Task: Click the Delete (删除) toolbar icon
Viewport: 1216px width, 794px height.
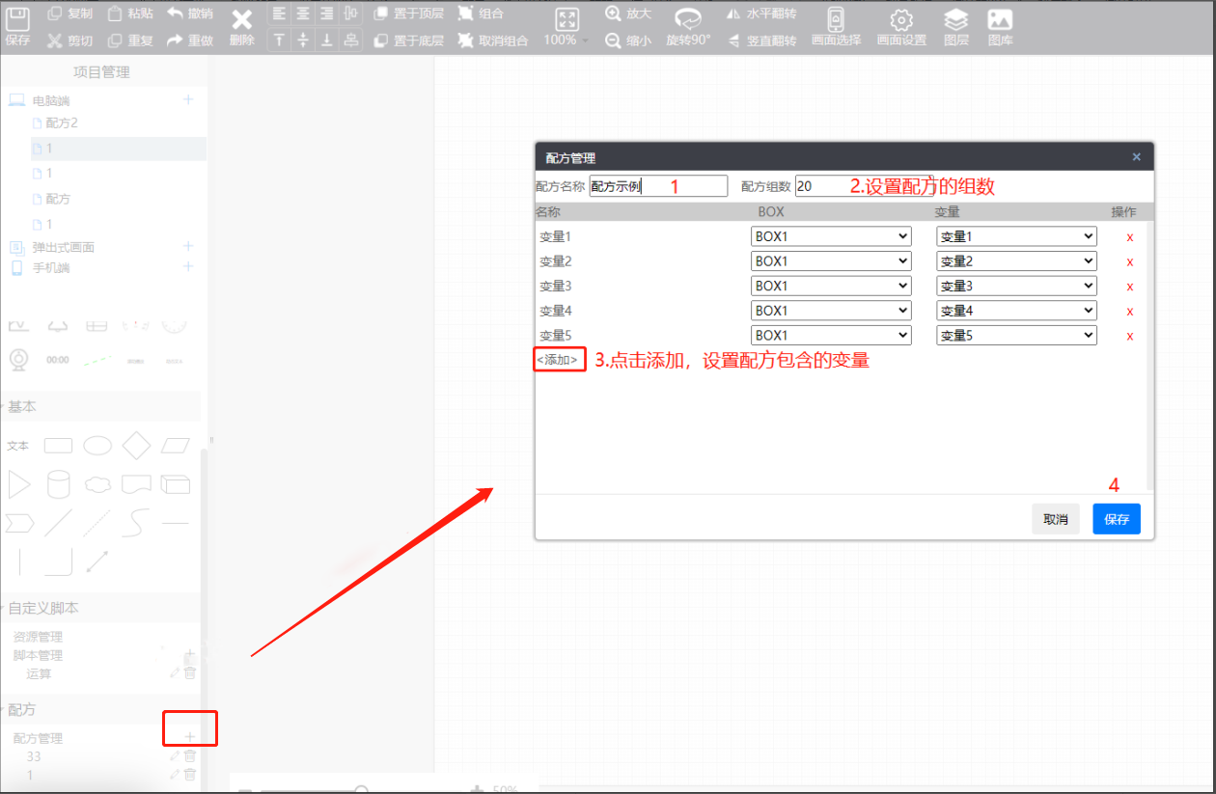Action: pos(241,21)
